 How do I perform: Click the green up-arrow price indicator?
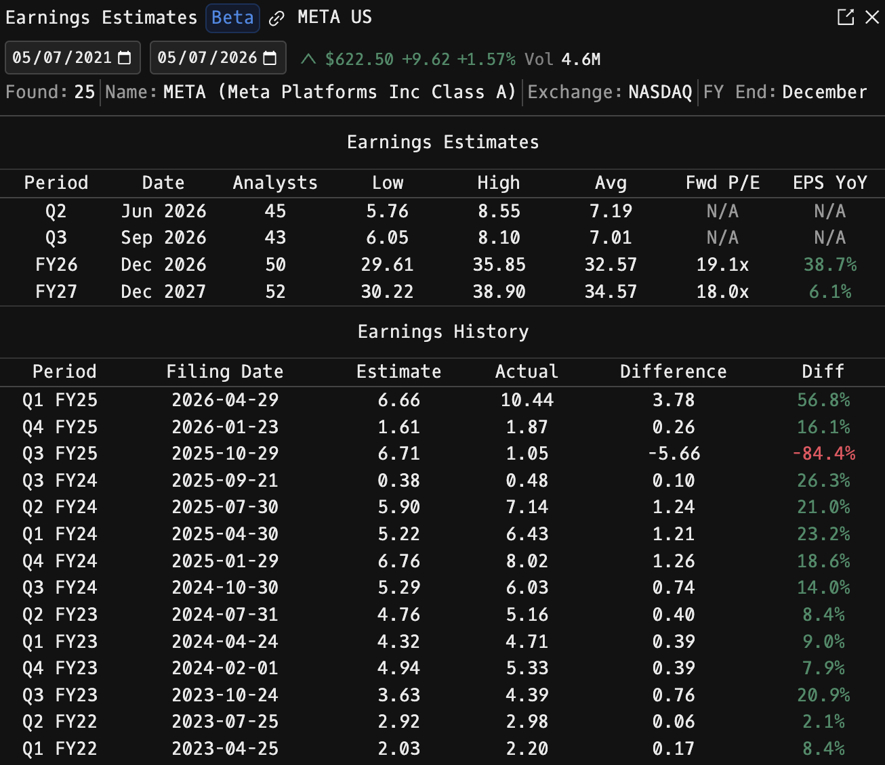click(308, 59)
